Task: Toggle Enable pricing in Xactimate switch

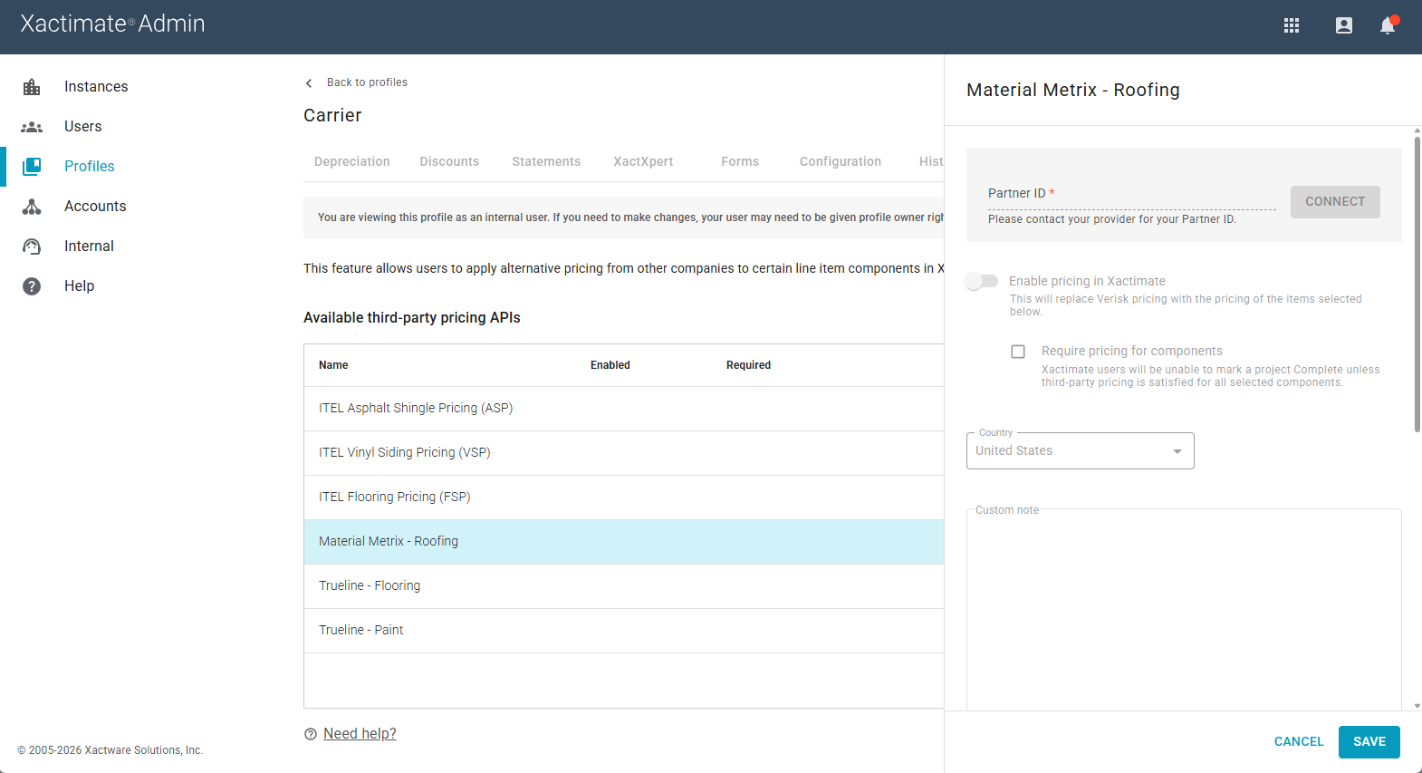Action: point(982,281)
